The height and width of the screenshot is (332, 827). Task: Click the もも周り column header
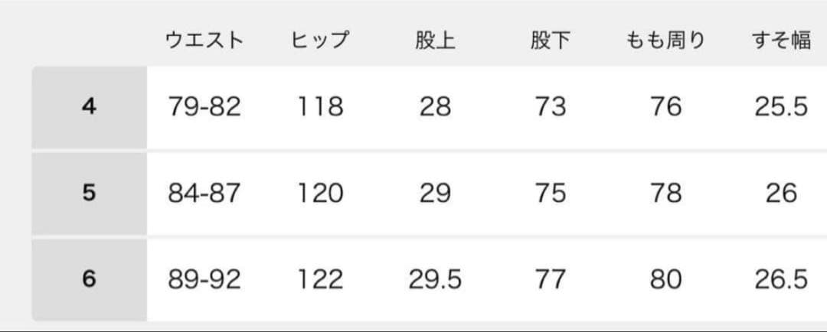click(665, 41)
